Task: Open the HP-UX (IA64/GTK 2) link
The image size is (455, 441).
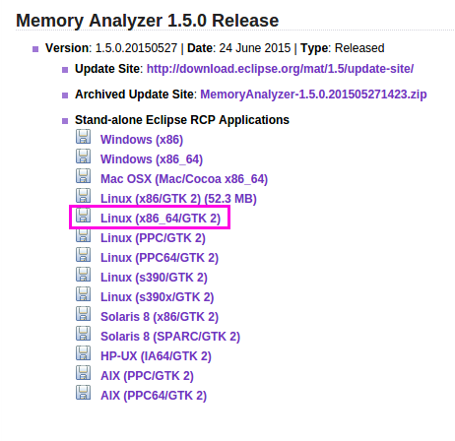Action: (156, 356)
